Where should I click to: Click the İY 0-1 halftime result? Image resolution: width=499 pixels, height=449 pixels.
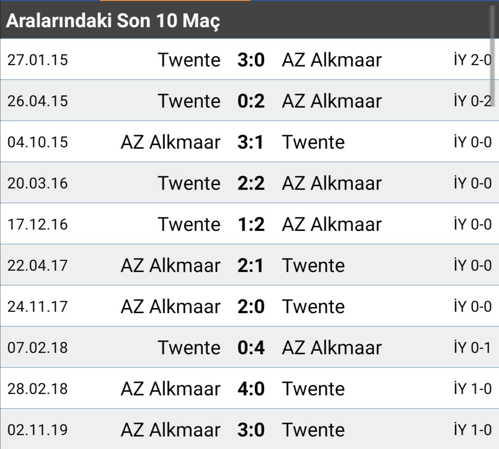472,347
